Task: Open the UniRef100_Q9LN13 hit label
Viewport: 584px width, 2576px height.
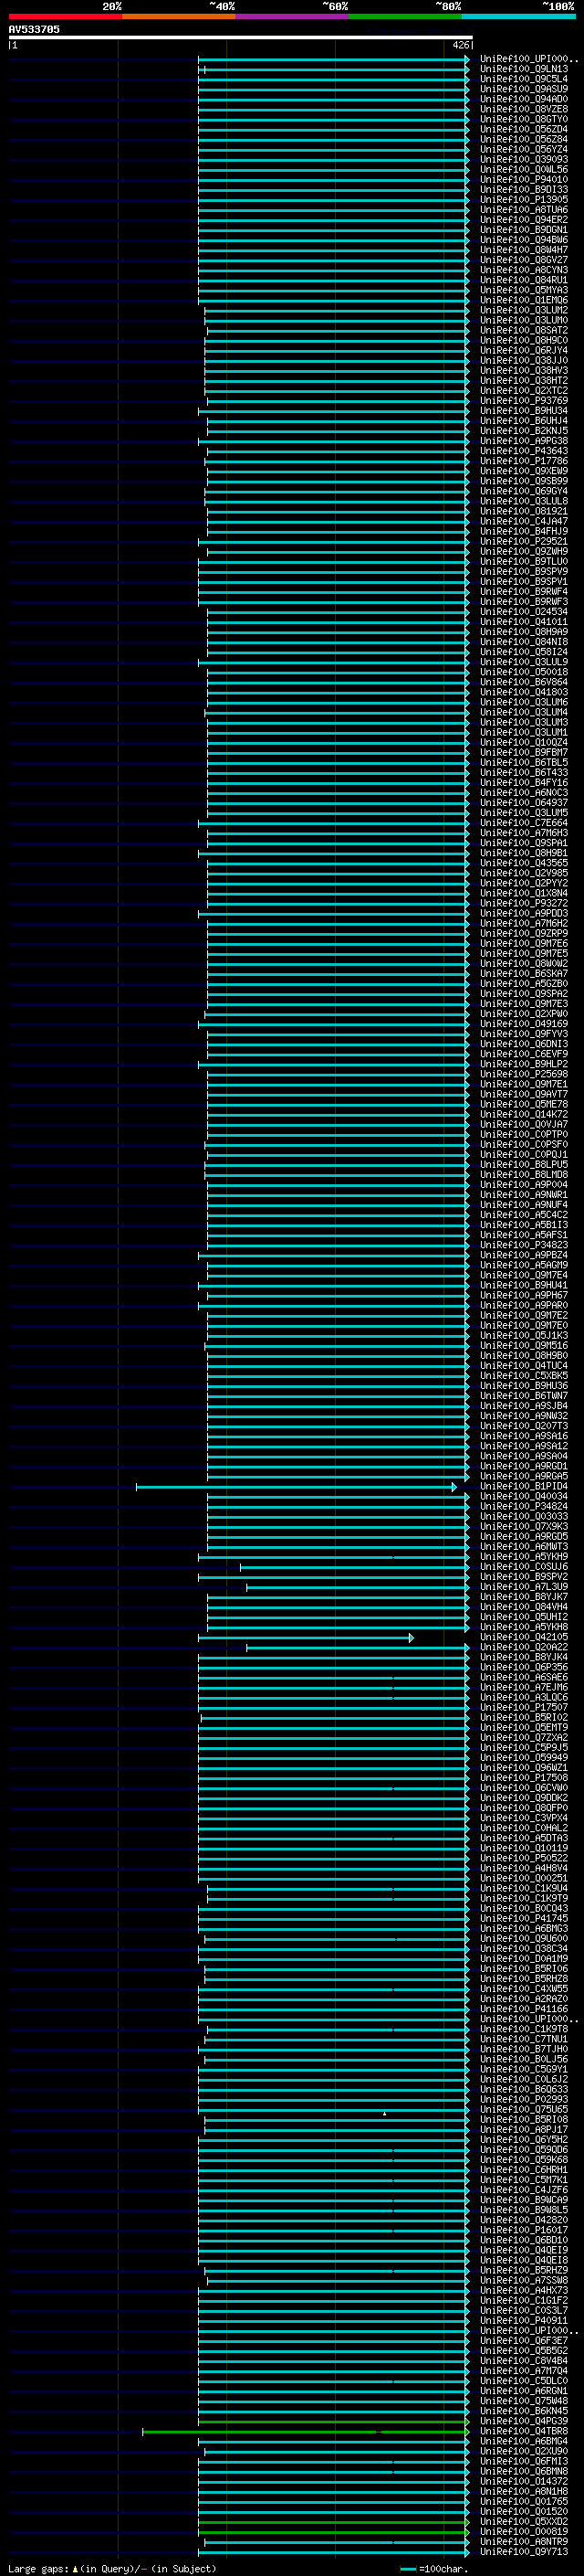Action: pyautogui.click(x=523, y=69)
